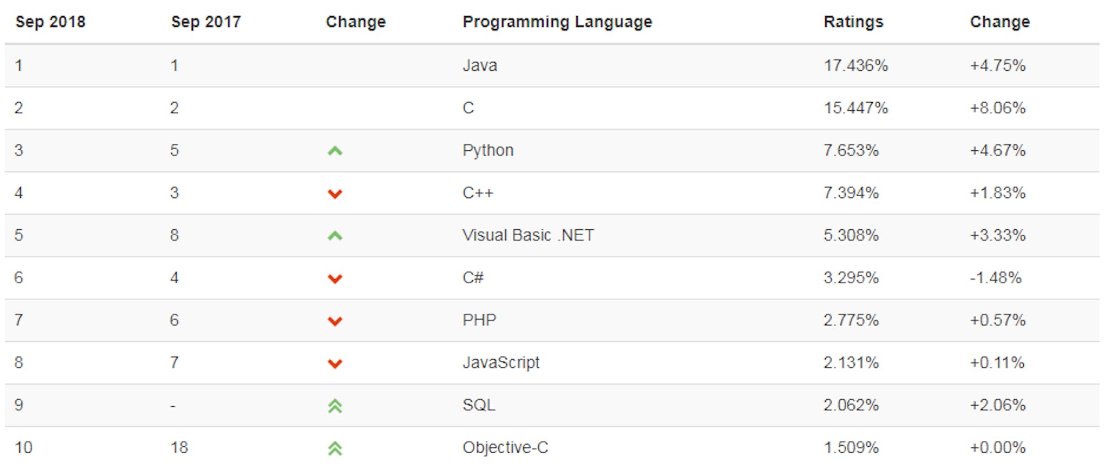Click the double green up arrow for SQL
This screenshot has width=1115, height=466.
coord(335,406)
